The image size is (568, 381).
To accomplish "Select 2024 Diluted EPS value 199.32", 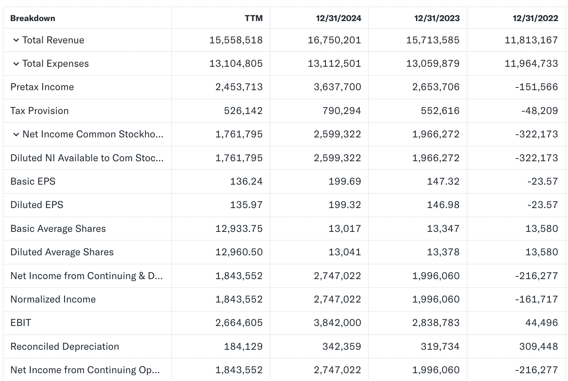I will (x=345, y=205).
